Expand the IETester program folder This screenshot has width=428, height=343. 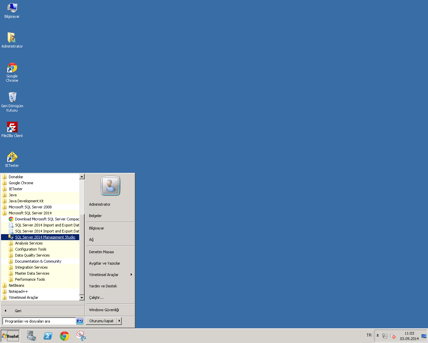[x=40, y=189]
